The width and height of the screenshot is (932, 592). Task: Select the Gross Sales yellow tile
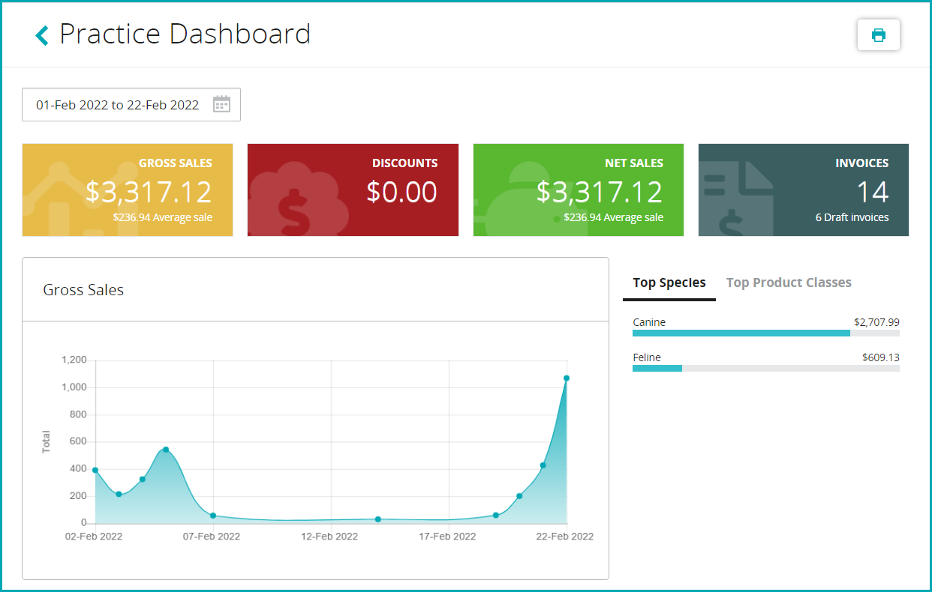point(128,190)
